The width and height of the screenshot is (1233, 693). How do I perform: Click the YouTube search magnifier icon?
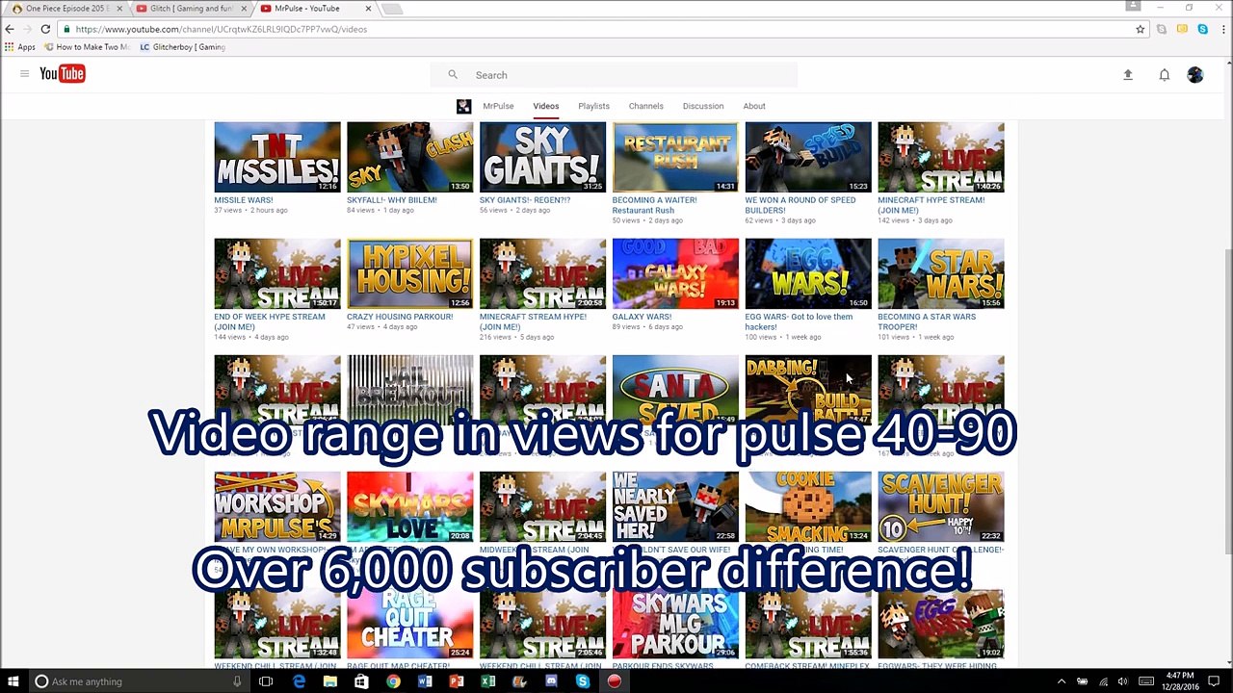(x=453, y=75)
